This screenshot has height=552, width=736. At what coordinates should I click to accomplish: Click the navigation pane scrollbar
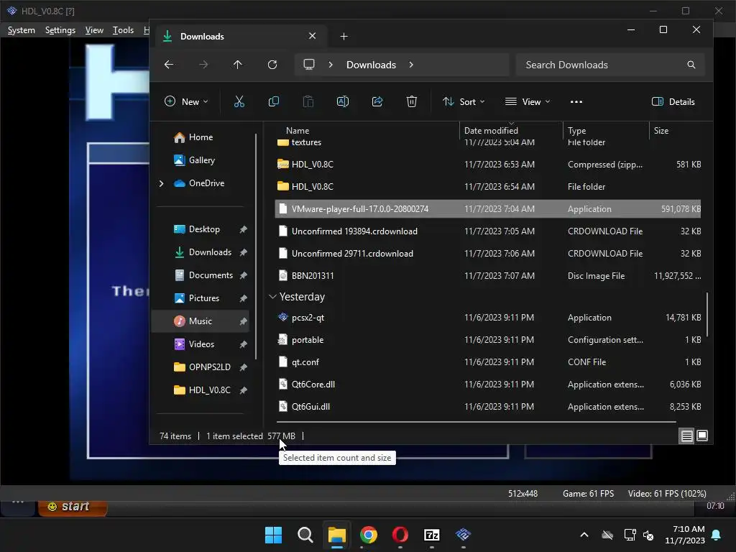tap(256, 247)
